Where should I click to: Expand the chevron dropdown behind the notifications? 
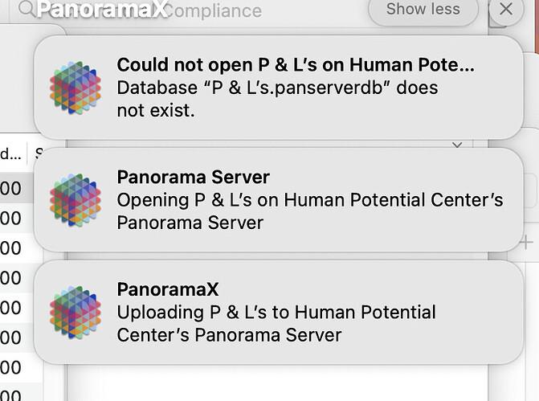click(x=457, y=145)
